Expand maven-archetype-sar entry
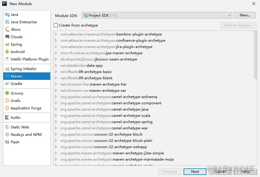Screen dimensions: 260x177 (56, 91)
